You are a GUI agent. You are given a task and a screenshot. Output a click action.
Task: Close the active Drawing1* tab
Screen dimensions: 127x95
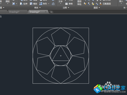(x=46, y=12)
